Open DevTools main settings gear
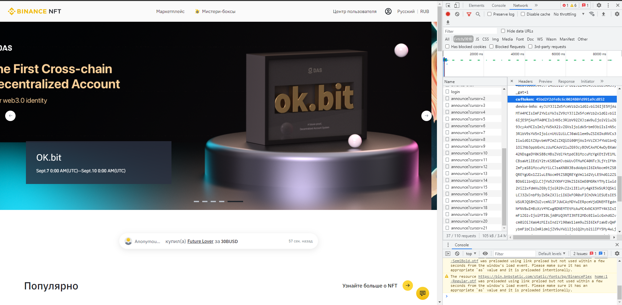The image size is (622, 305). coord(599,5)
